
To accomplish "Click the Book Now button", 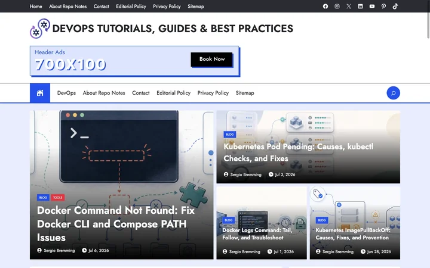I will (x=211, y=59).
